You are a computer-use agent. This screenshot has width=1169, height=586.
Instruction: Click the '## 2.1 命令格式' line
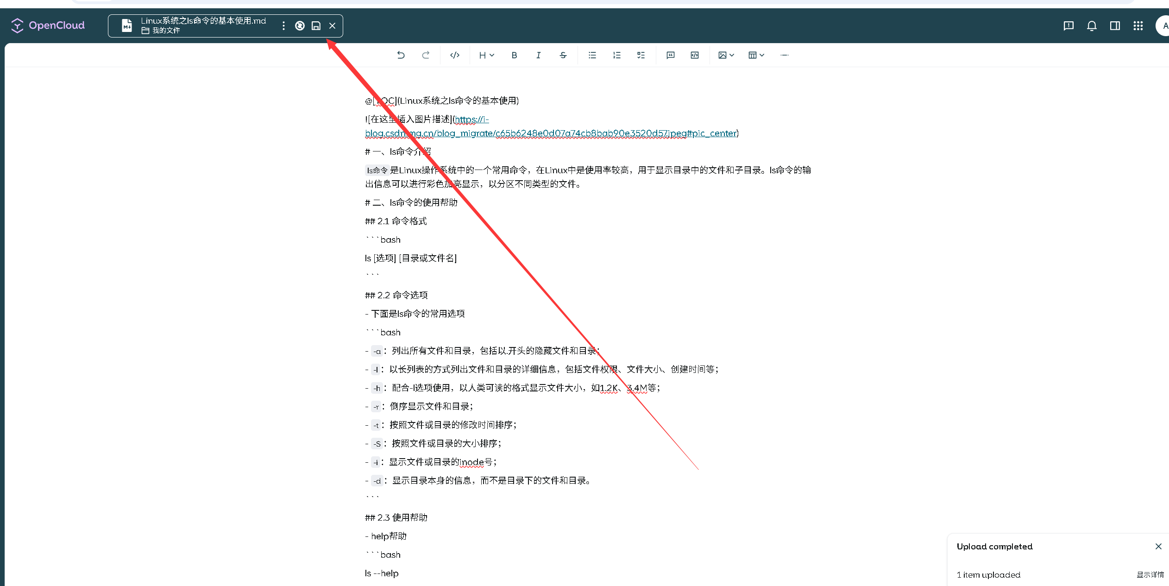(x=396, y=221)
